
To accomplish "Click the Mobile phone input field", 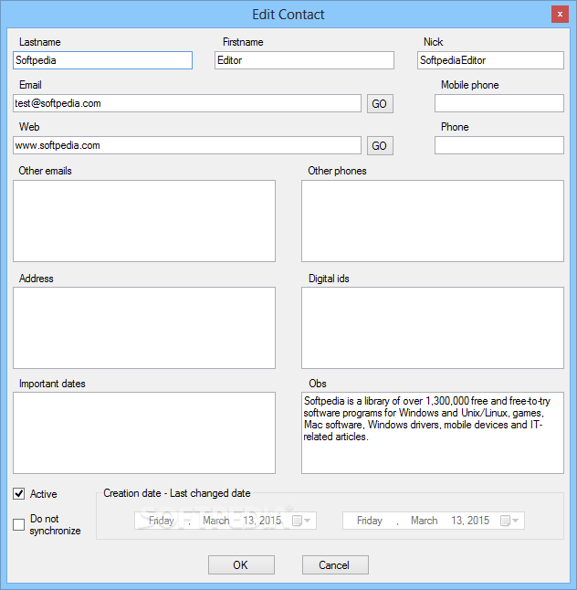I will click(x=499, y=103).
